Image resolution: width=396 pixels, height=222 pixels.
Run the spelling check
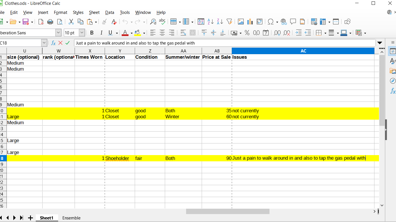click(162, 22)
